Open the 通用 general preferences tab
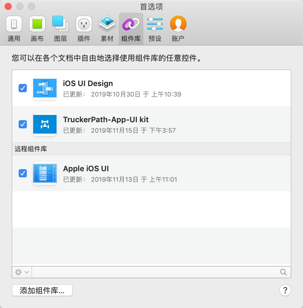The width and height of the screenshot is (303, 308). click(14, 29)
